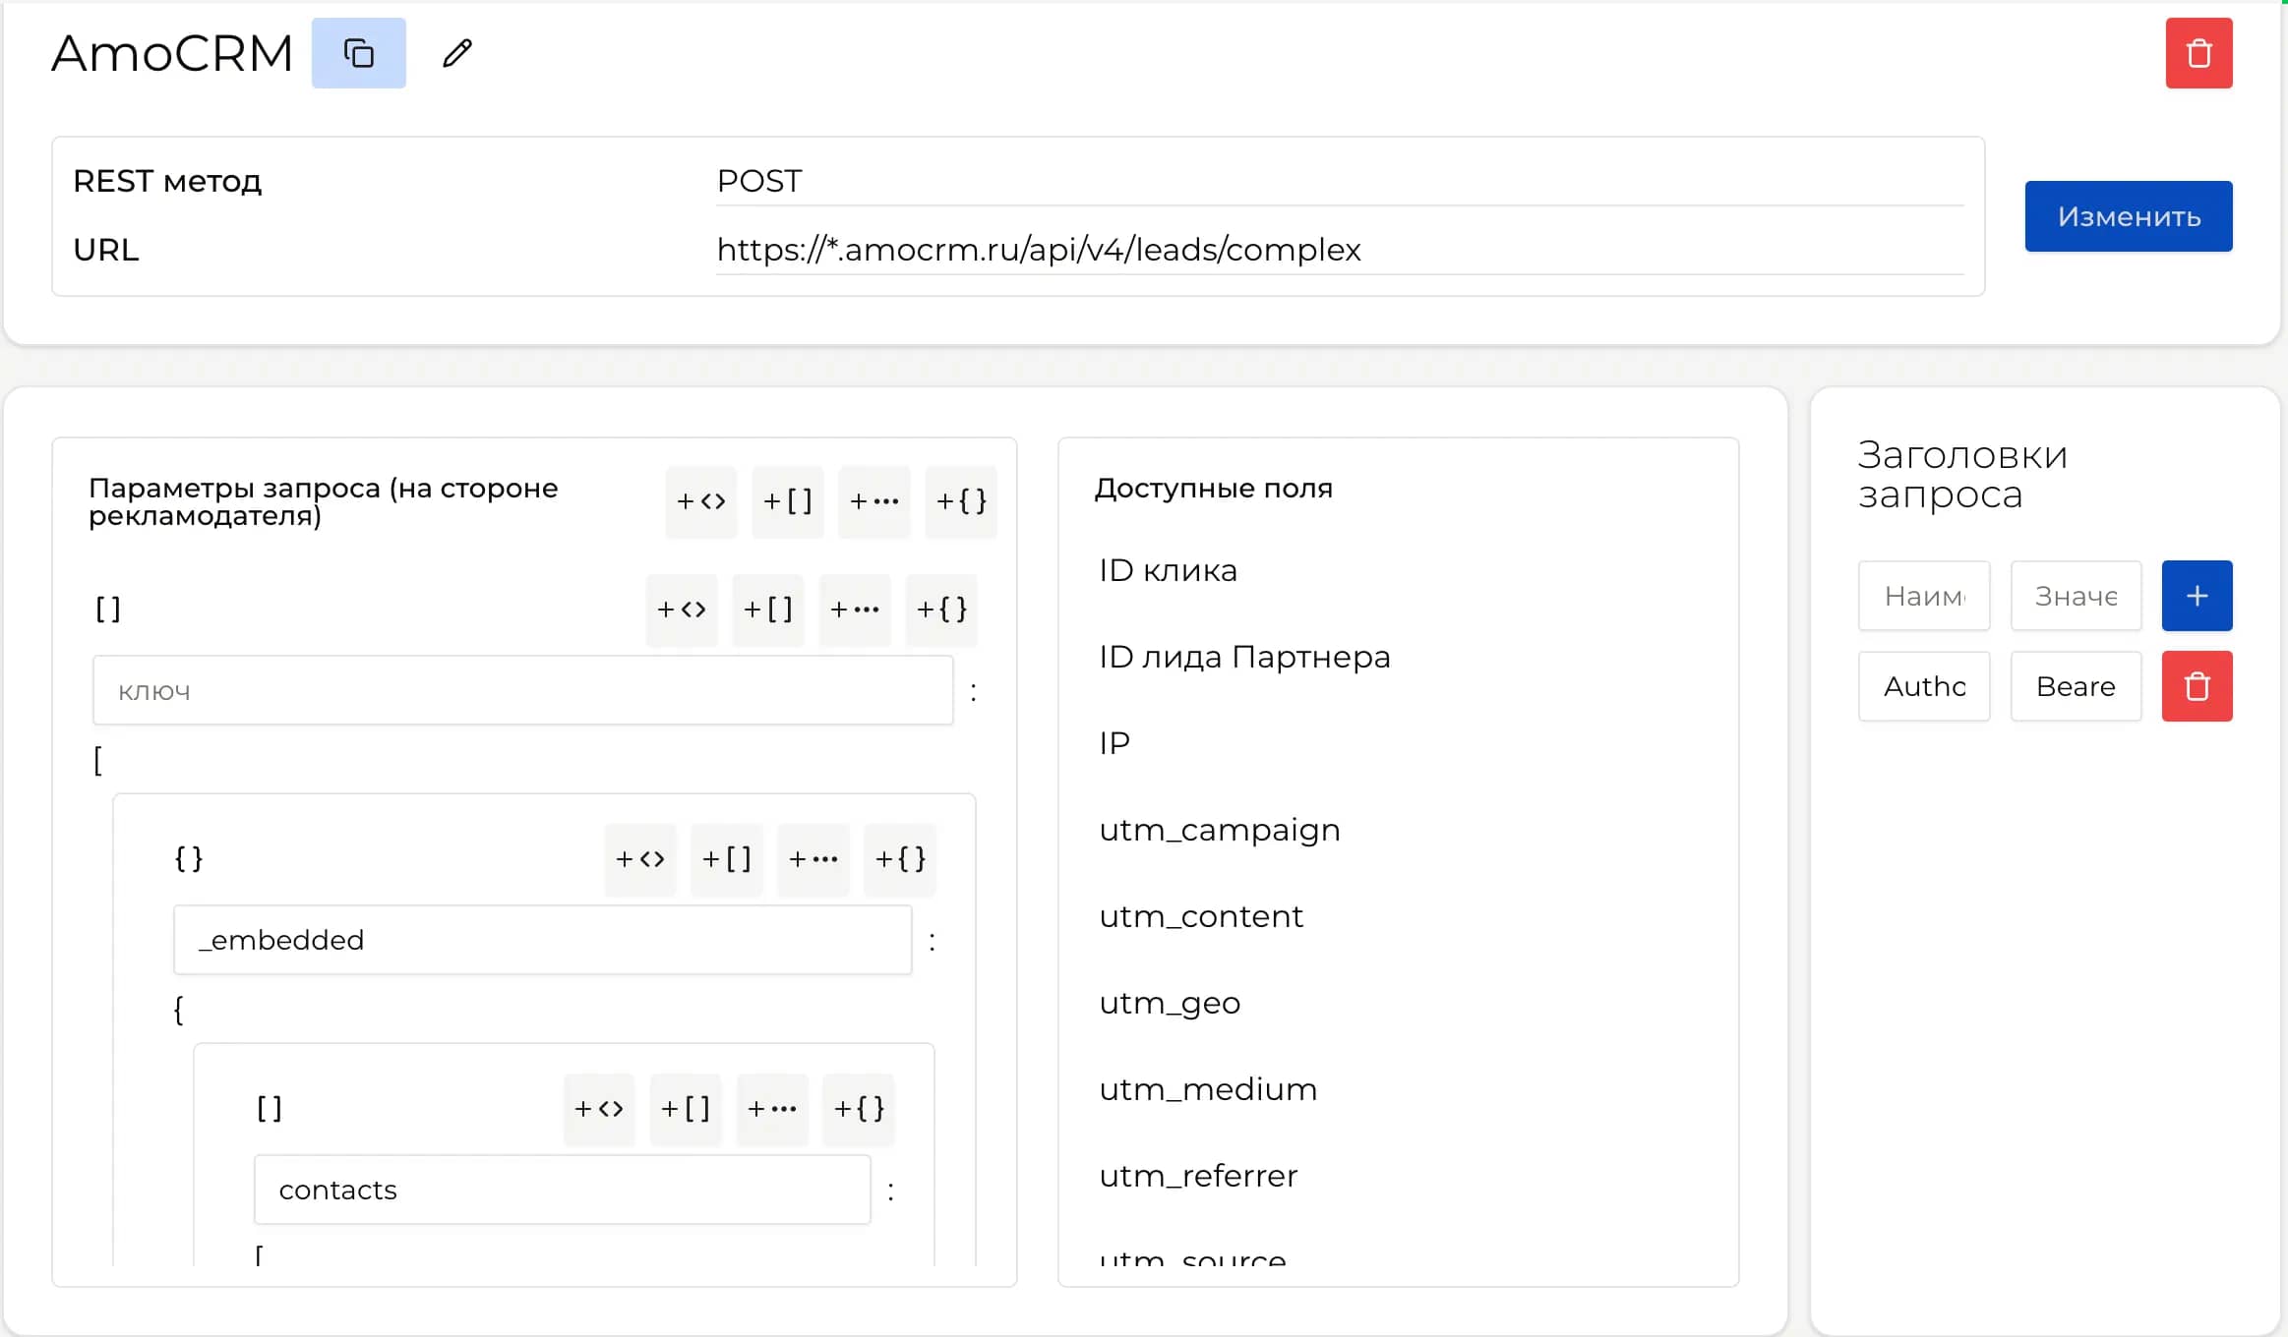Add nested object via +{} icon in contacts row
The width and height of the screenshot is (2288, 1337).
tap(857, 1109)
